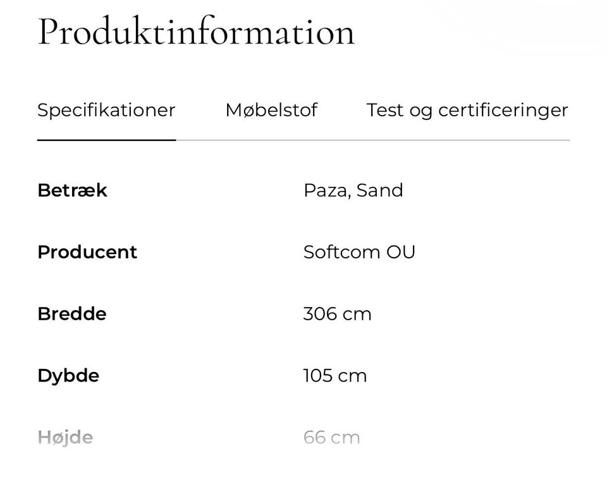607x494 pixels.
Task: Select the Dybde label
Action: click(68, 376)
